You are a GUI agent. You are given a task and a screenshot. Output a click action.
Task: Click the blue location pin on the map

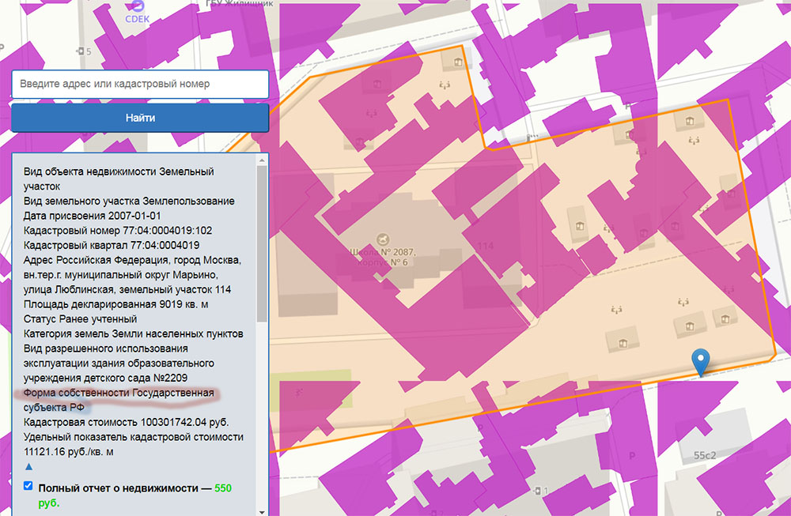[700, 363]
